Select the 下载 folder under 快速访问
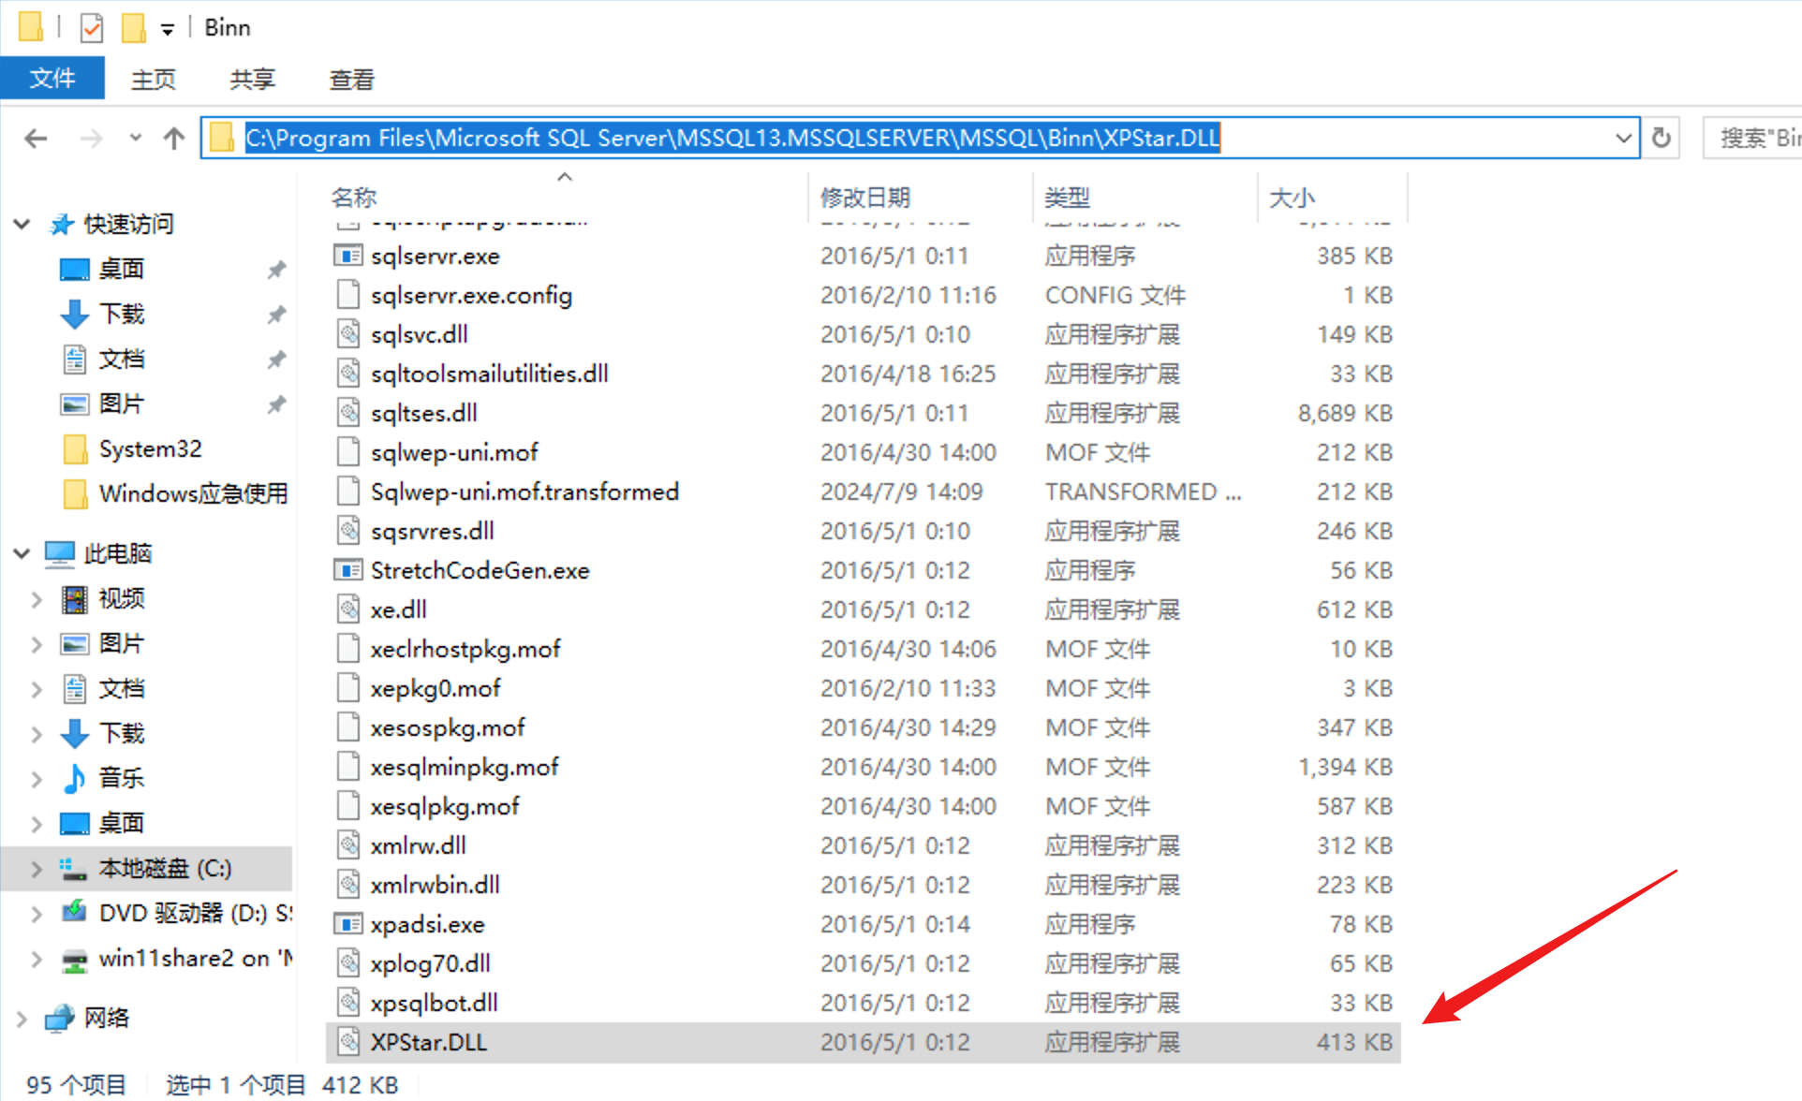 point(122,314)
